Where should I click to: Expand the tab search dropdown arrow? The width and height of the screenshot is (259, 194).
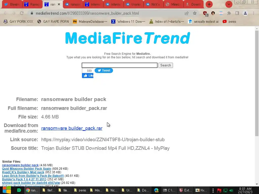pos(229,4)
